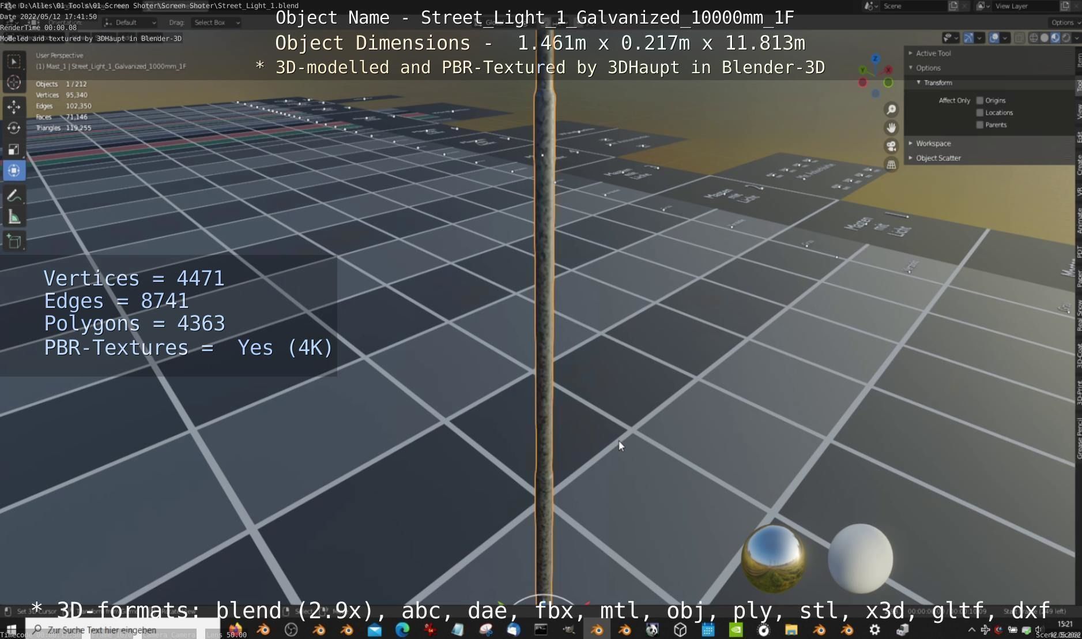This screenshot has width=1082, height=639.
Task: Switch to wireframe viewport shading
Action: point(1034,38)
